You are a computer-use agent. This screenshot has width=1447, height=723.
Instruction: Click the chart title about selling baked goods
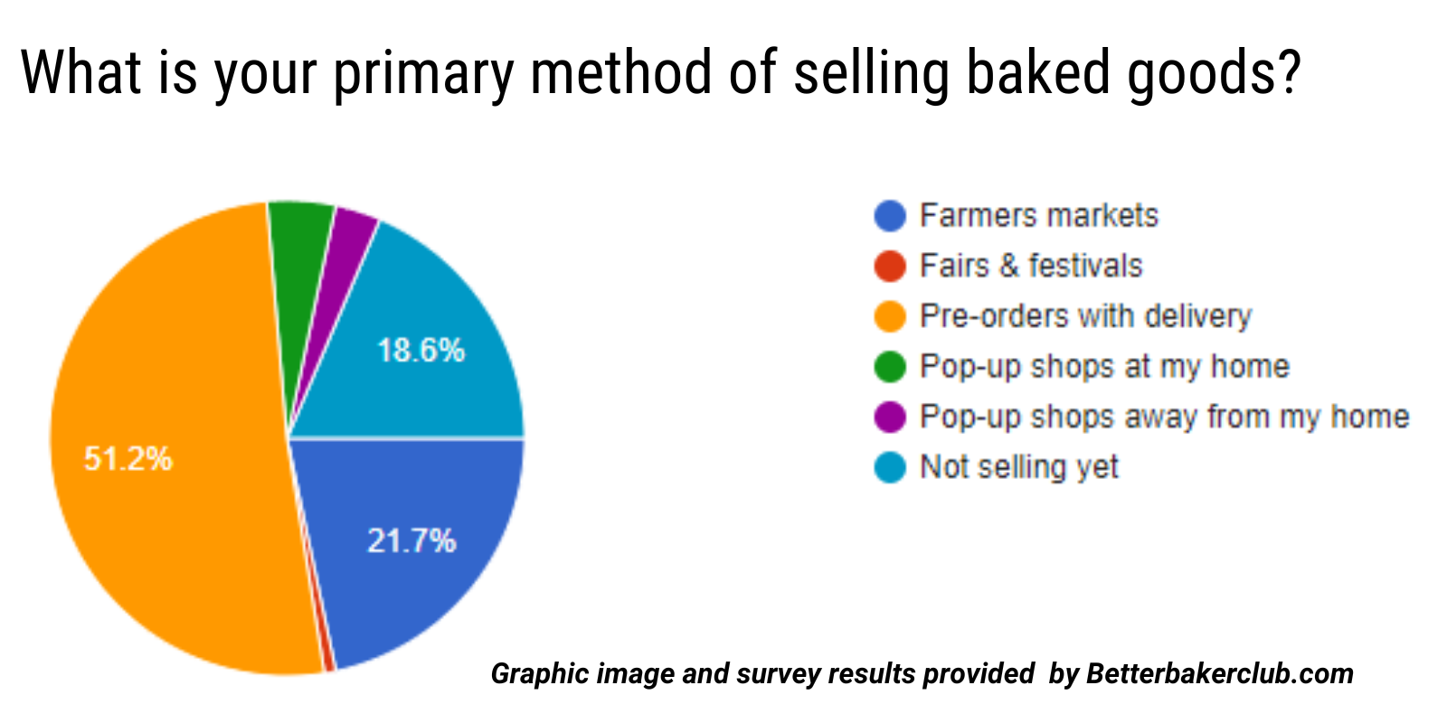pyautogui.click(x=660, y=74)
